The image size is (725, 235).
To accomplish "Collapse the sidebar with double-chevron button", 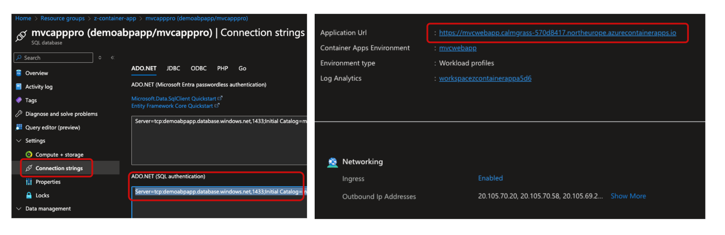I will [112, 58].
